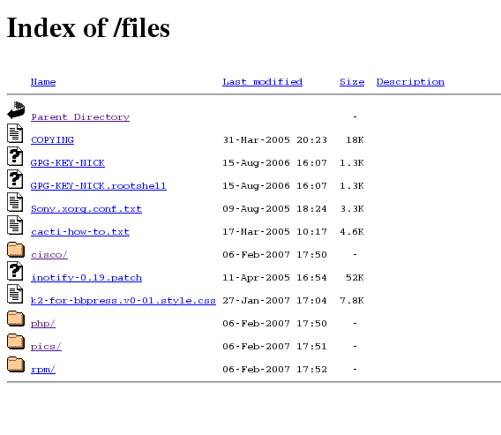The image size is (501, 435).
Task: Open the inotify-0.19.patch file link
Action: coord(86,278)
